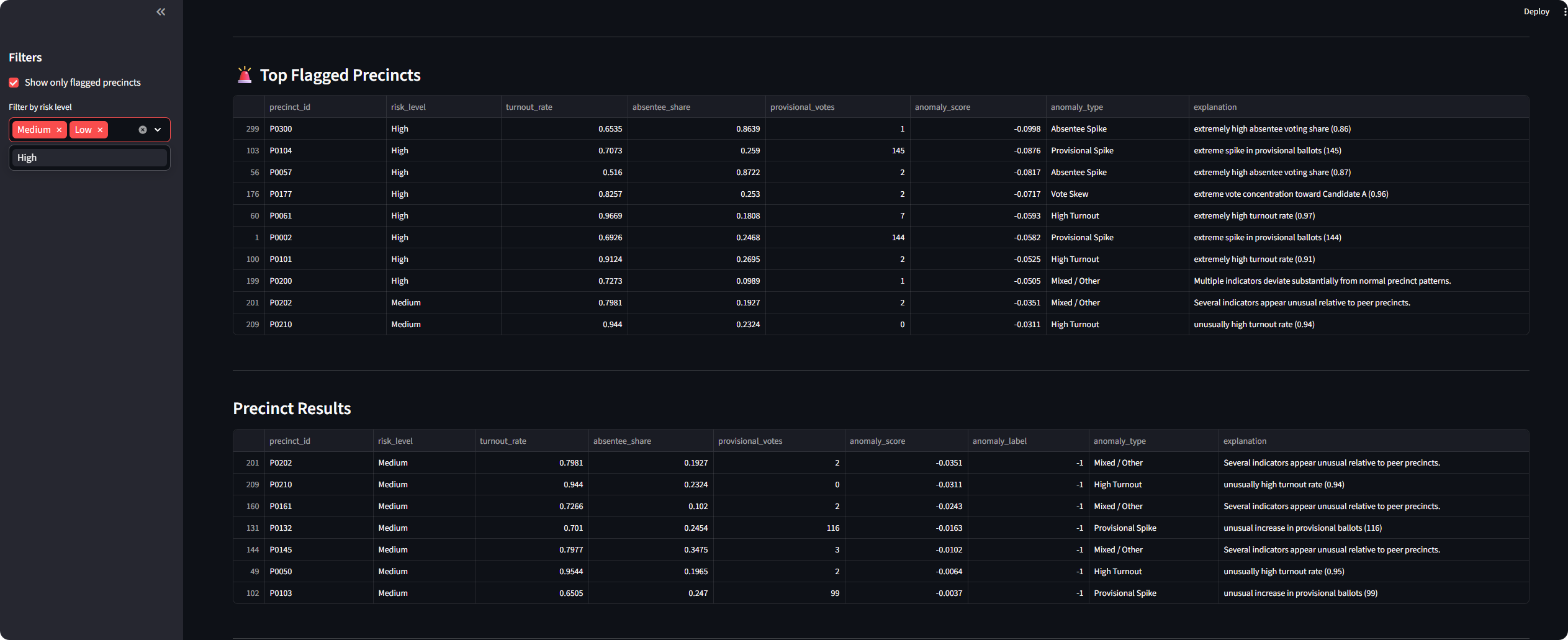Sort Precinct Results by precinct_id header
Viewport: 1568px width, 640px height.
coord(319,441)
